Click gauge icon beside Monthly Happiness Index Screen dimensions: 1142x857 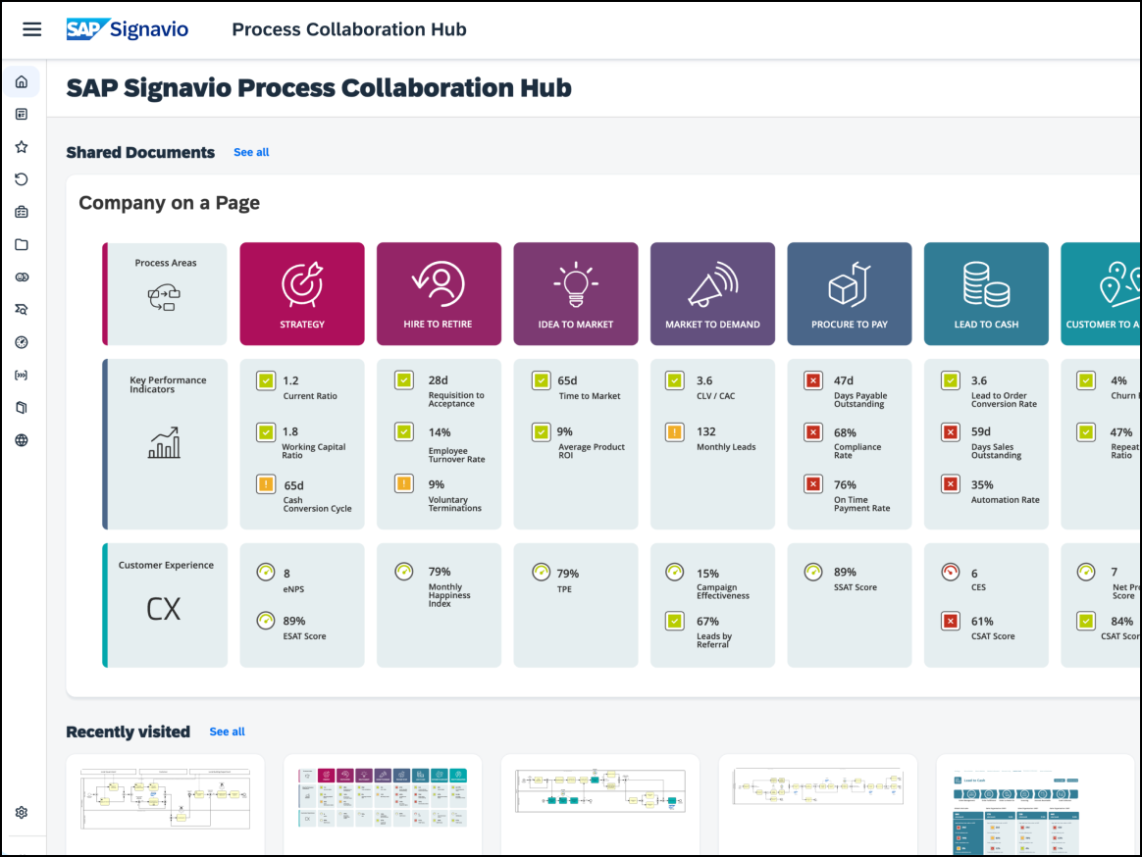(404, 572)
